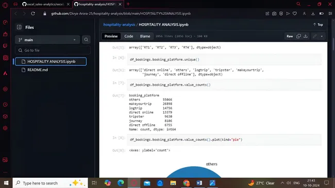Open the extensions cube sidebar icon

point(5,117)
